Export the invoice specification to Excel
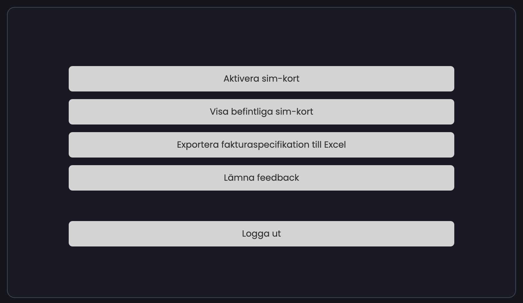 tap(261, 145)
